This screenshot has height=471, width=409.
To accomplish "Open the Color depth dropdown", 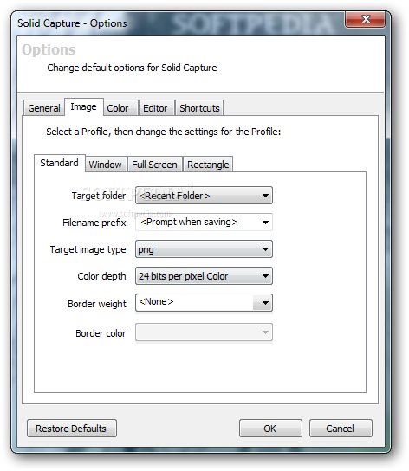I will click(x=204, y=275).
